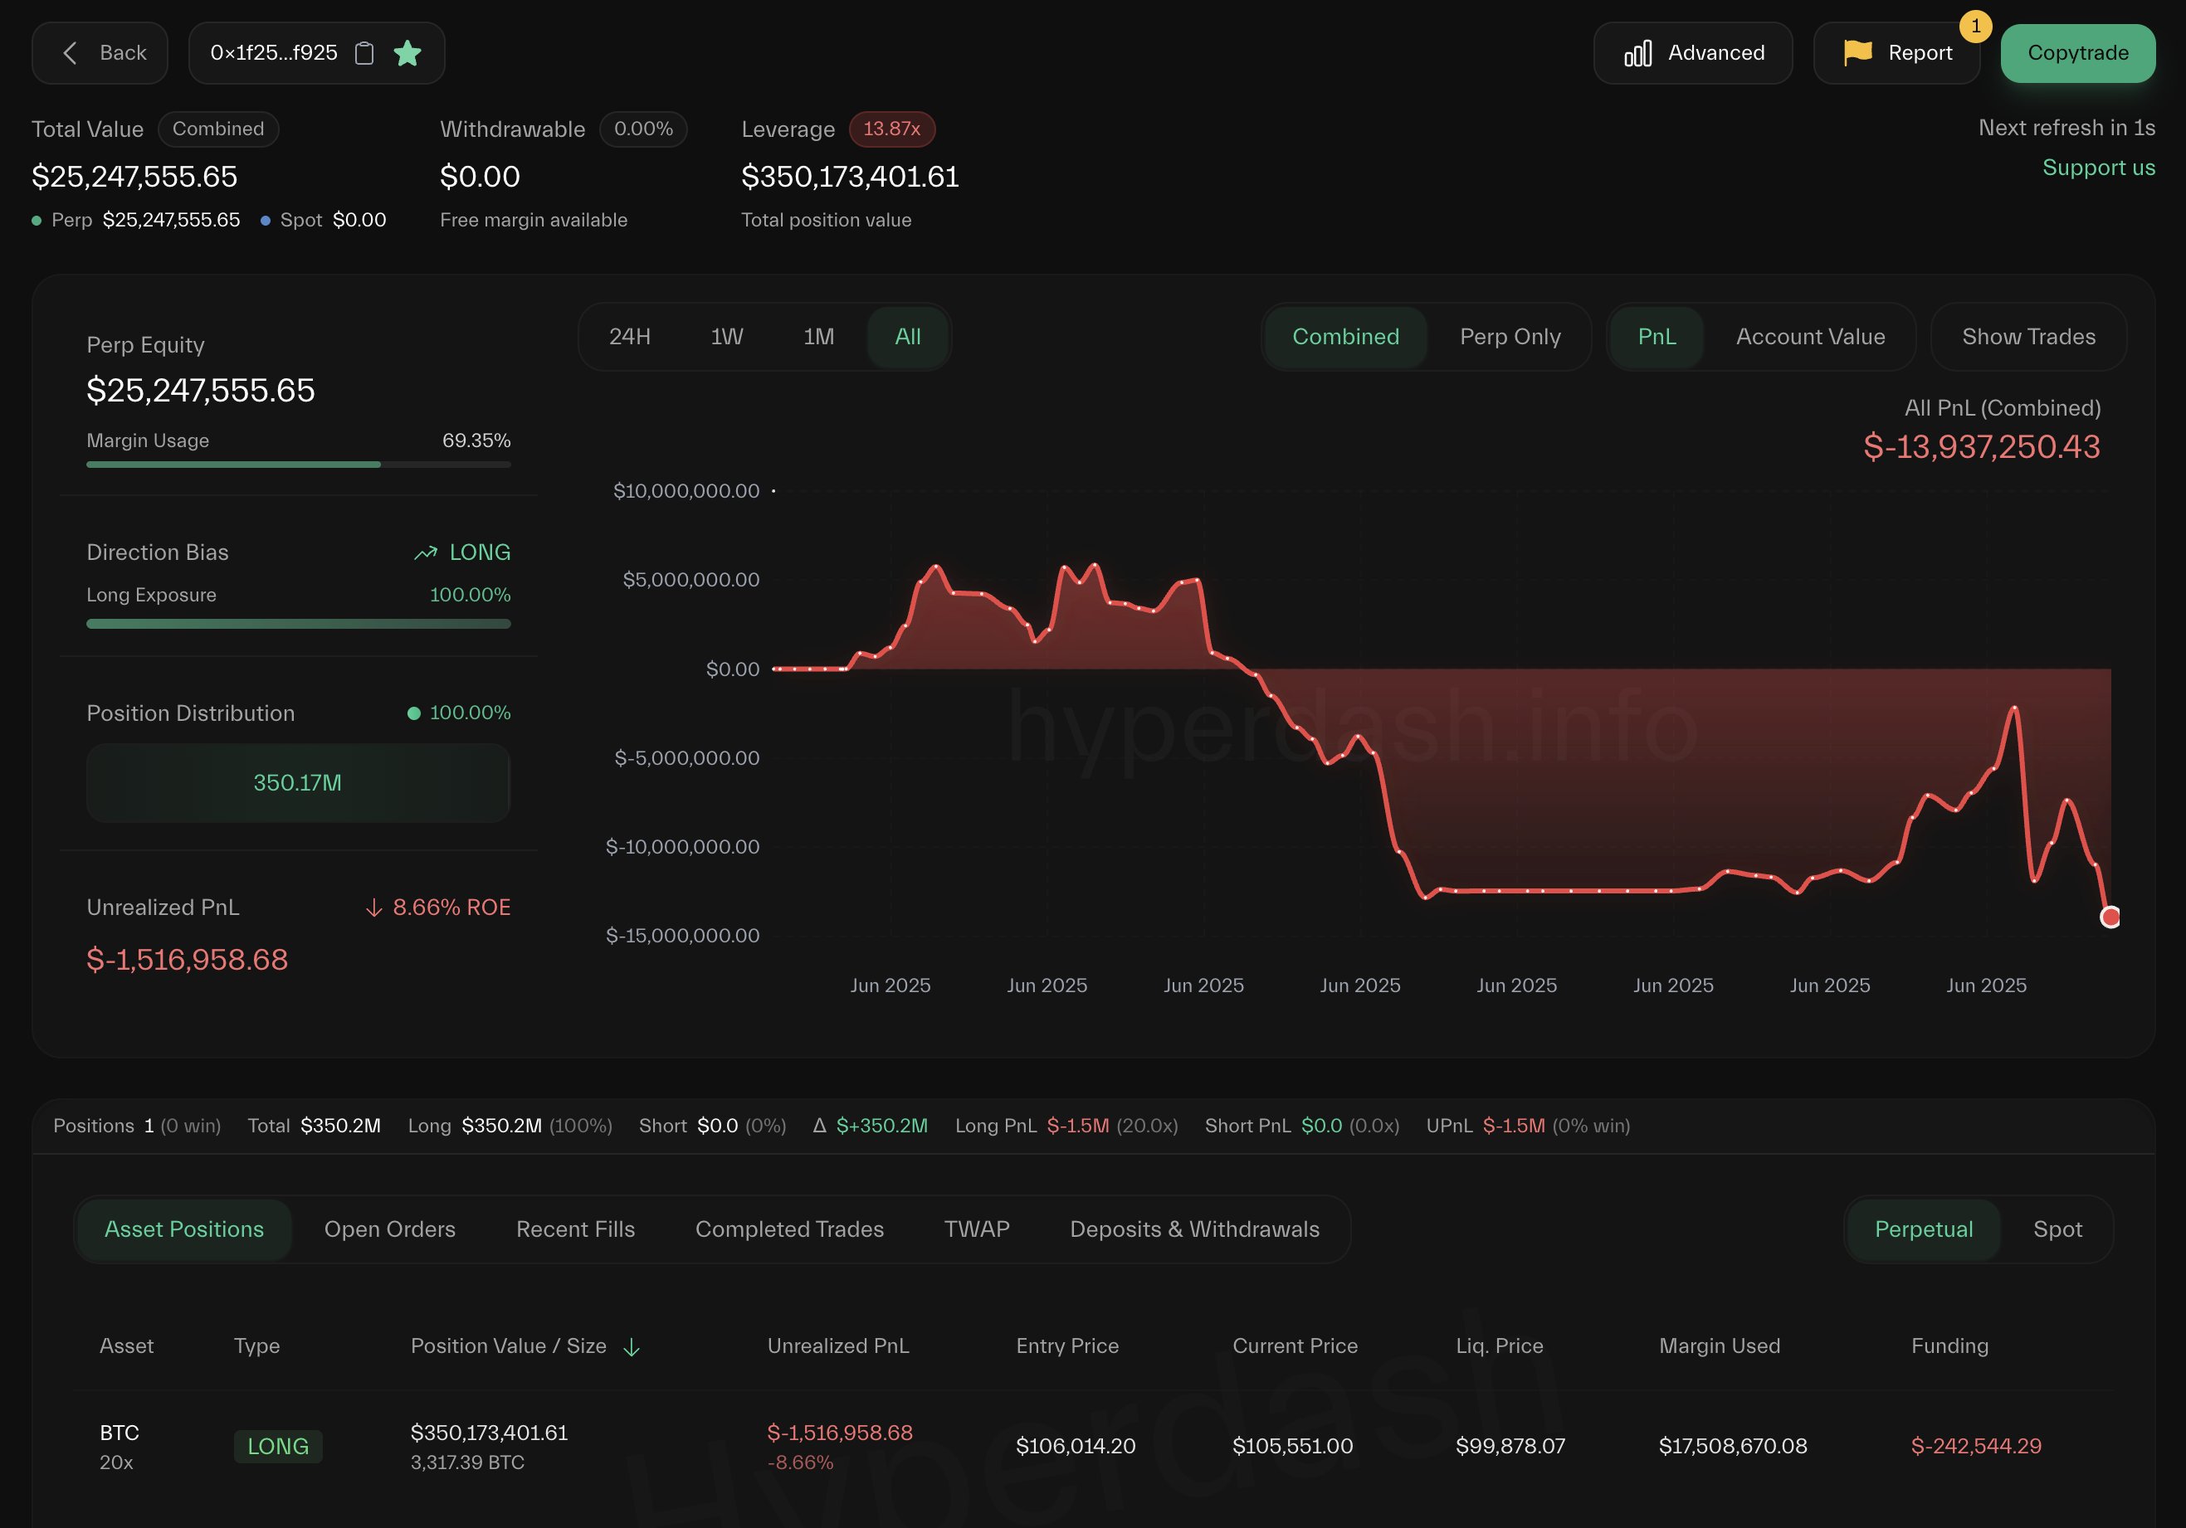Click the Type column header
Image resolution: width=2186 pixels, height=1528 pixels.
pyautogui.click(x=257, y=1346)
